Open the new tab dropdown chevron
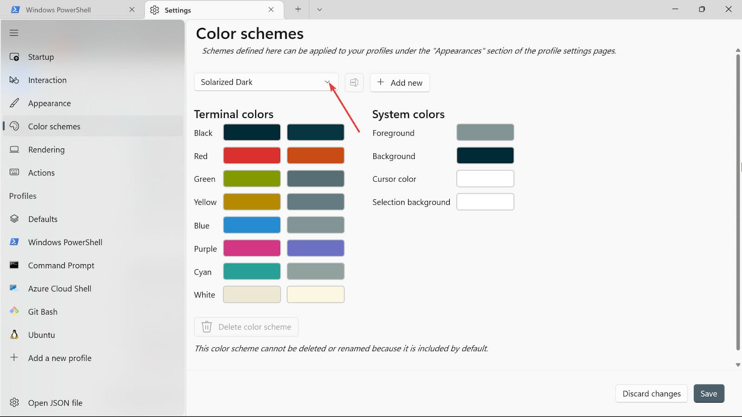The height and width of the screenshot is (417, 742). click(x=319, y=10)
